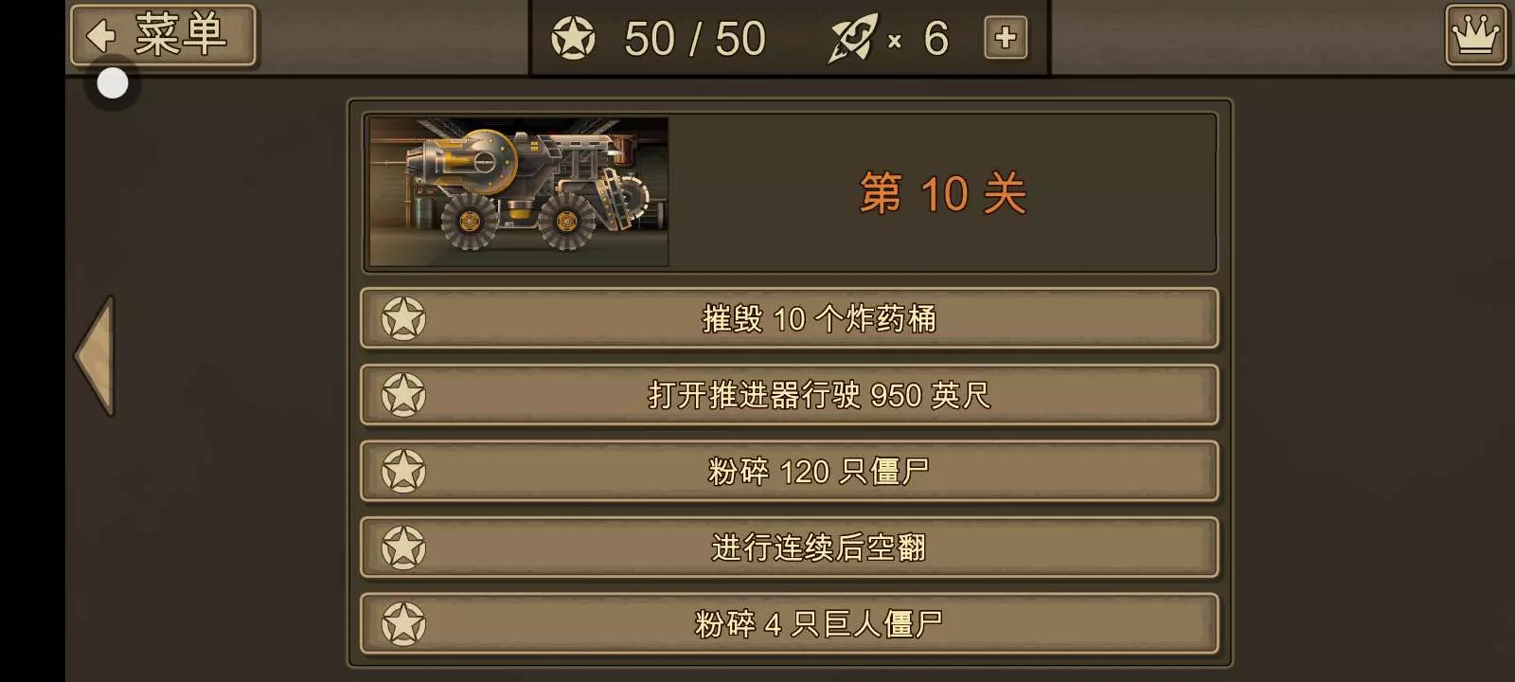
Task: Click the vehicle thumbnail image
Action: pos(519,192)
